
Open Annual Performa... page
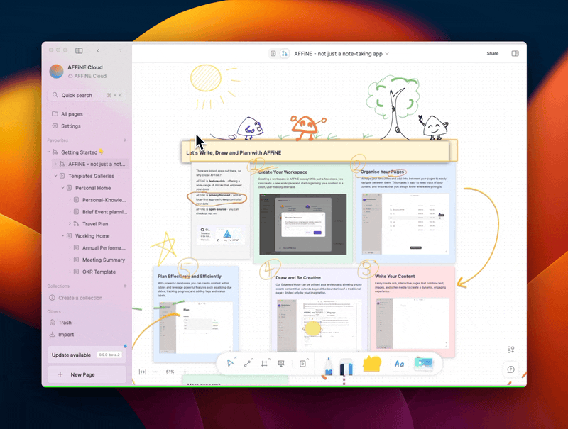[104, 247]
